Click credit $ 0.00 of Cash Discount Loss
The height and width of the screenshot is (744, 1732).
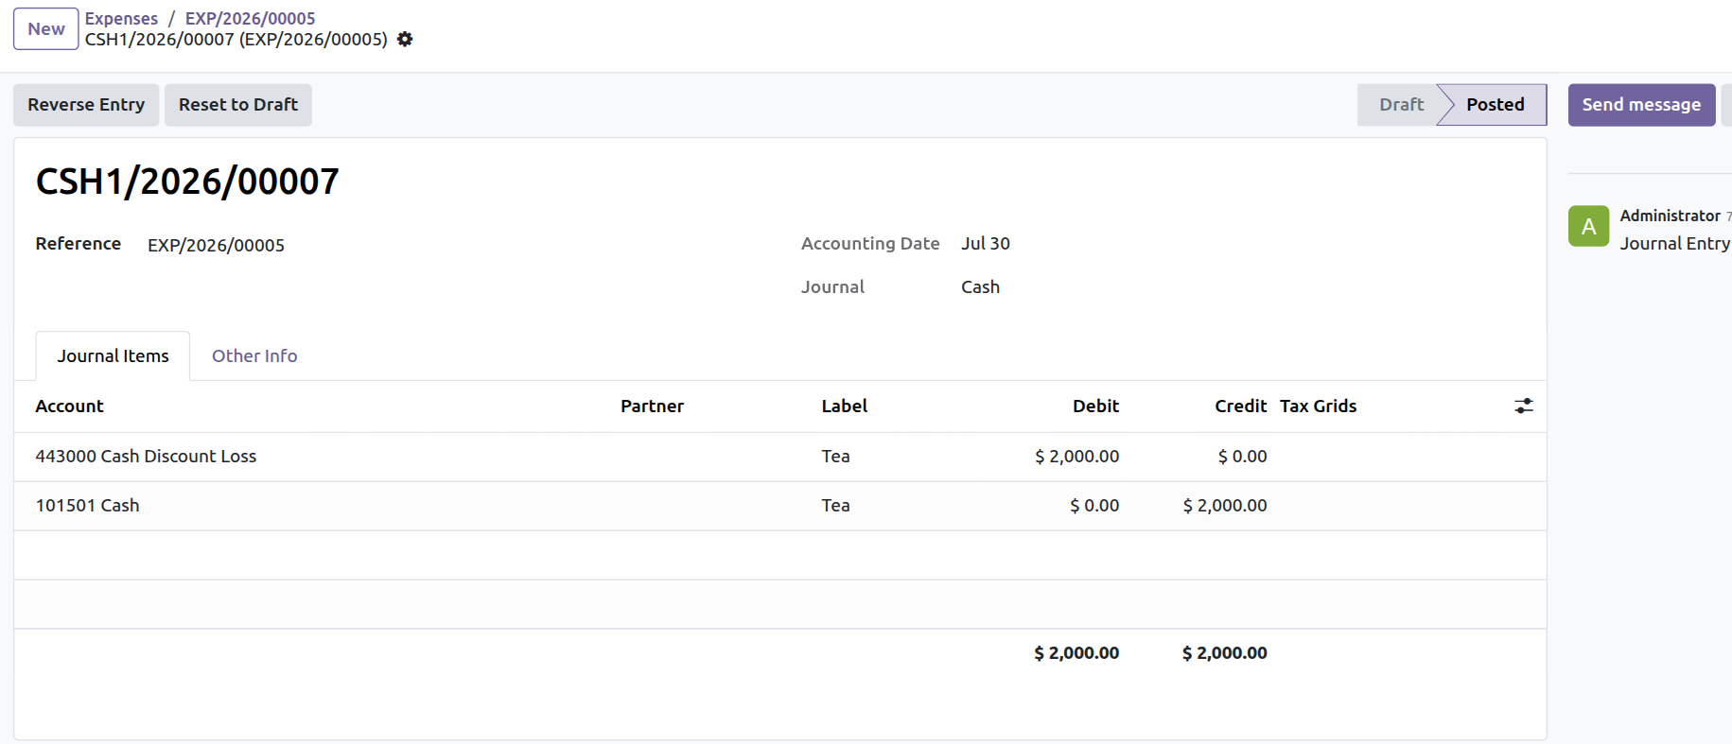[1242, 457]
